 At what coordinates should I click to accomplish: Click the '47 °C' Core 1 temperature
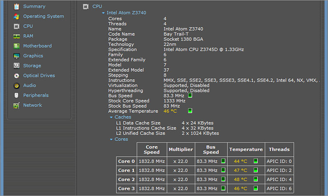point(241,171)
